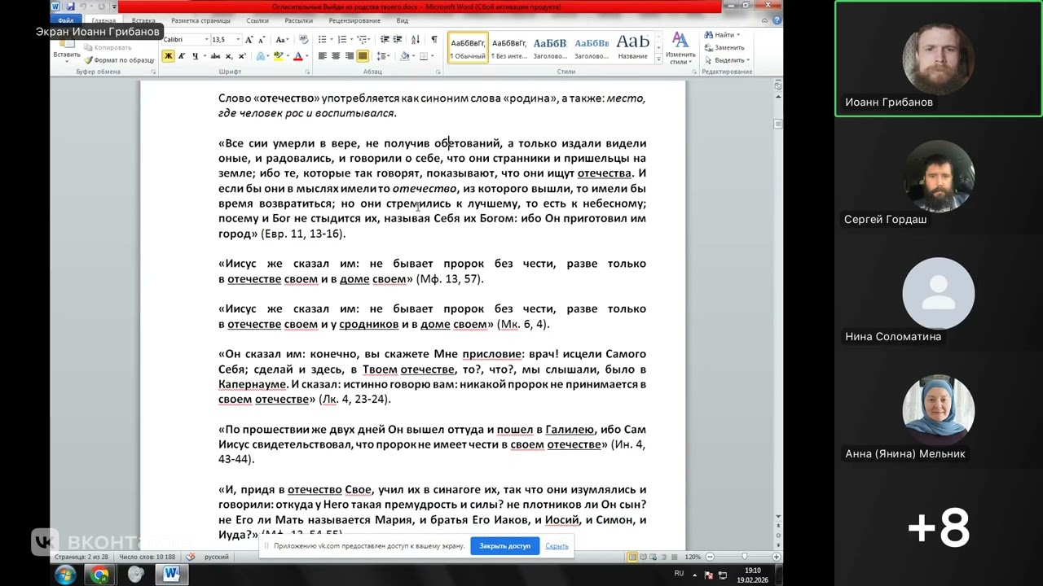
Task: Click the zoom slider handle
Action: click(743, 557)
